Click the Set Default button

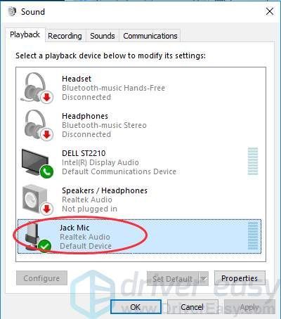coord(173,278)
